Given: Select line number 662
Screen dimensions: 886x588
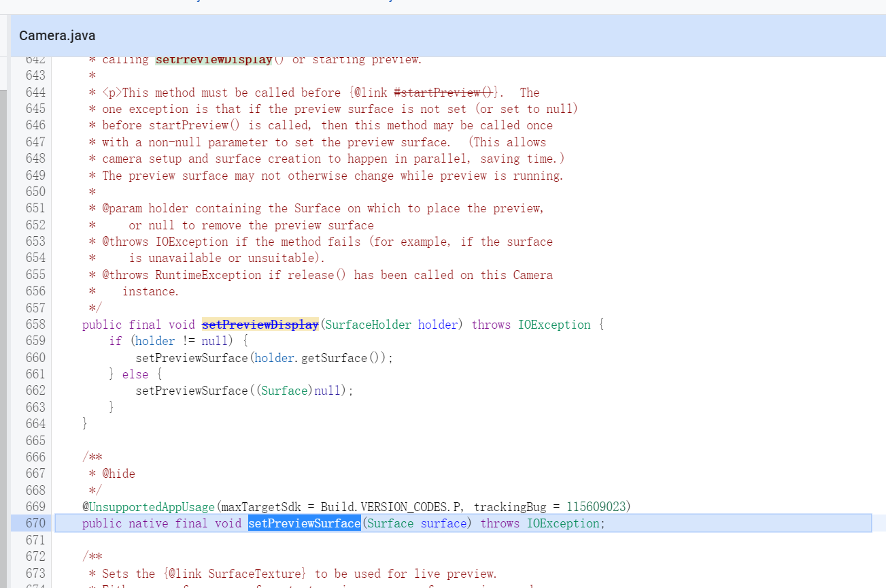Looking at the screenshot, I should tap(35, 391).
